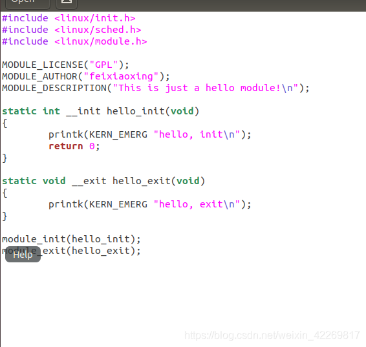Click the "return 0;" statement
Viewport: 366px width, 347px height.
74,146
